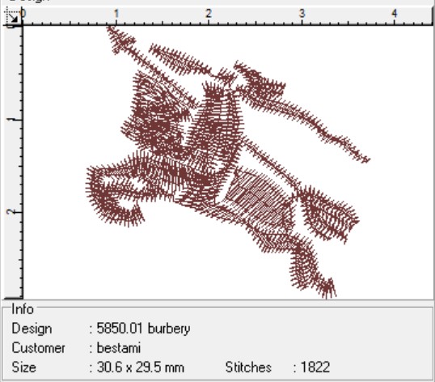Click the stitches count 1822

click(315, 367)
